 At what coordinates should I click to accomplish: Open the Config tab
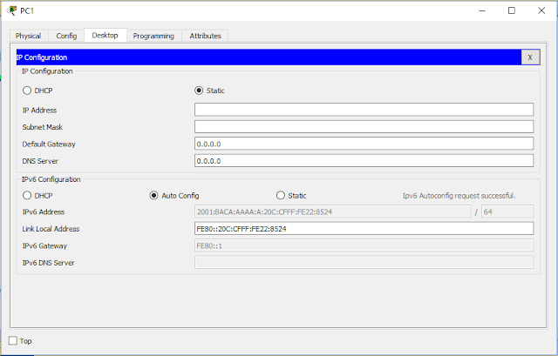click(66, 36)
